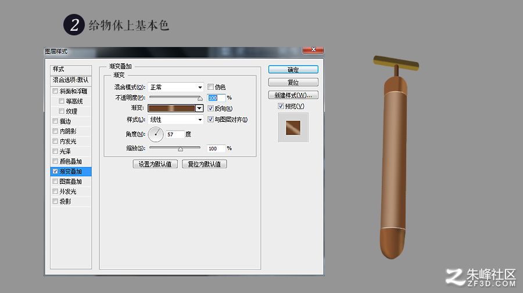Enable 内阴影 checkbox

(x=55, y=131)
